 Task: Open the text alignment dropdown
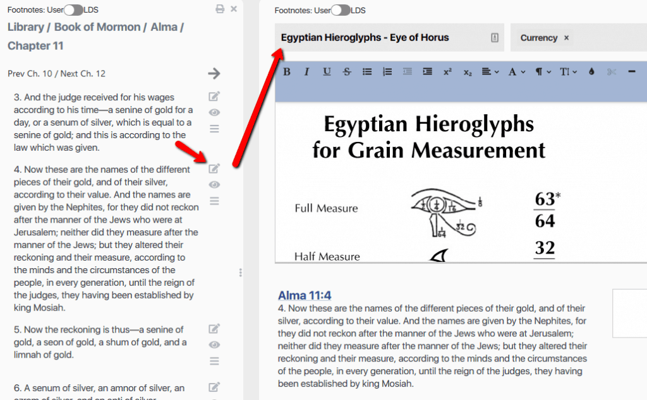pyautogui.click(x=490, y=71)
